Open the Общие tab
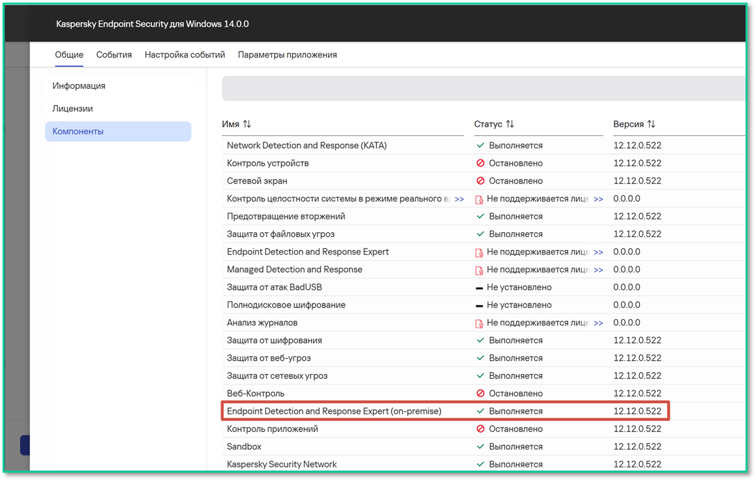This screenshot has width=756, height=481. pyautogui.click(x=69, y=55)
